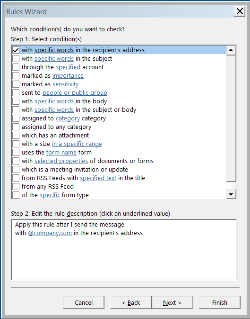Select 'Apply this rule after I send the message' text
The image size is (250, 319).
(69, 225)
